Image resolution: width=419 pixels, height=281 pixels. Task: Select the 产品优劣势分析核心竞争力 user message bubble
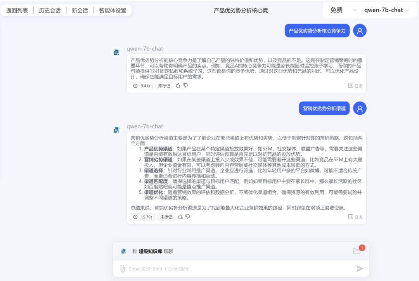coord(317,31)
